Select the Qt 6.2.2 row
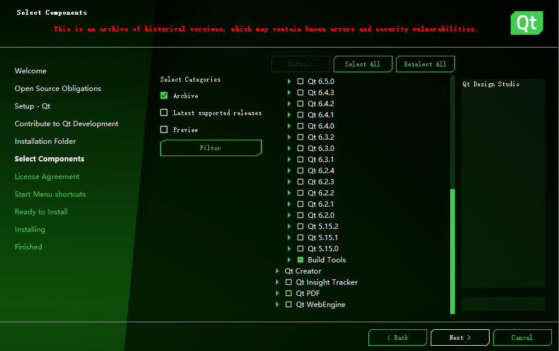Image resolution: width=559 pixels, height=351 pixels. point(321,193)
